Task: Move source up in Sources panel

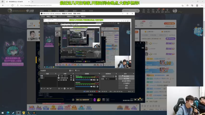Action: click(68, 88)
